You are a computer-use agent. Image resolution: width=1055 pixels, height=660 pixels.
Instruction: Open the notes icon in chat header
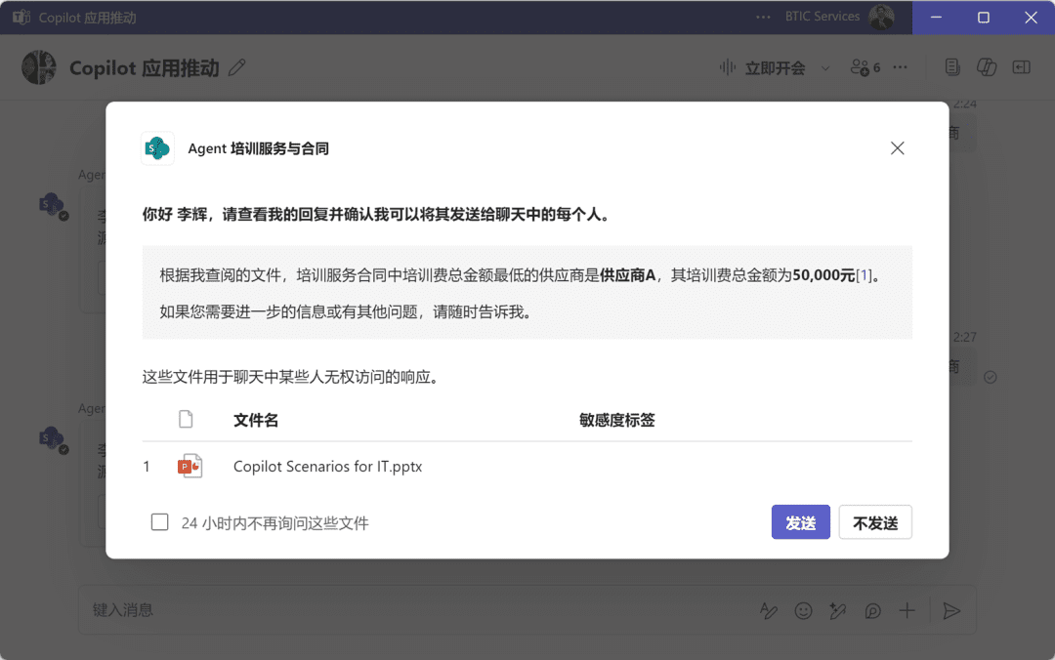tap(952, 67)
